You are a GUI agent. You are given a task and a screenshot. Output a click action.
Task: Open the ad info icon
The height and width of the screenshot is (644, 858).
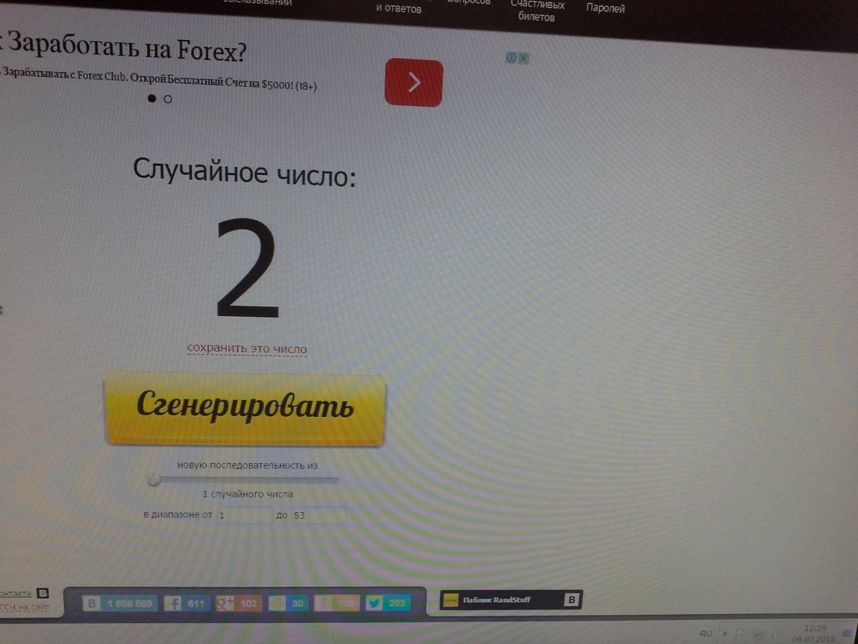tap(511, 57)
